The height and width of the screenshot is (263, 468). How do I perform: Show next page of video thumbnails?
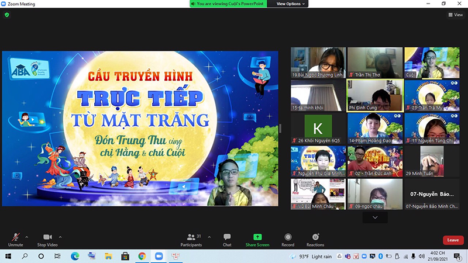(x=375, y=217)
